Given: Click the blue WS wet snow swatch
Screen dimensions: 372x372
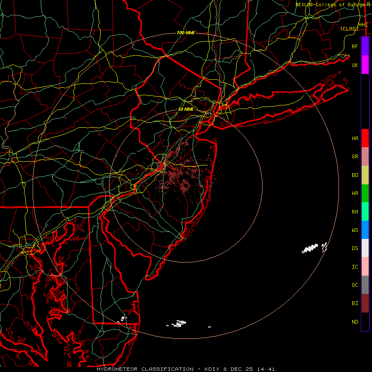Looking at the screenshot, I should tap(365, 230).
